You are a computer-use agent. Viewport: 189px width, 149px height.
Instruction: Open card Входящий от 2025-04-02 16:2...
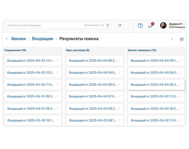point(156,109)
